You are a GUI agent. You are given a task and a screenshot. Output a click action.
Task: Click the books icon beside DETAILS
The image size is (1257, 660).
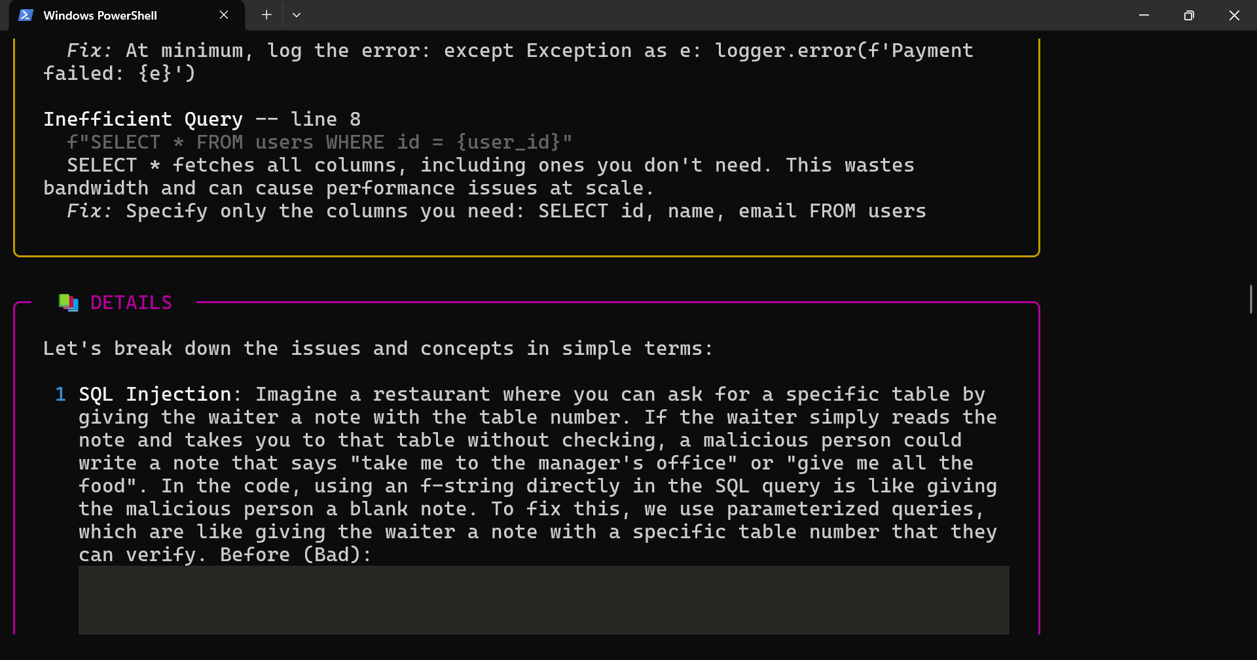[69, 302]
